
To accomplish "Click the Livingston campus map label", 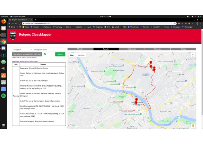I will coord(145,75).
